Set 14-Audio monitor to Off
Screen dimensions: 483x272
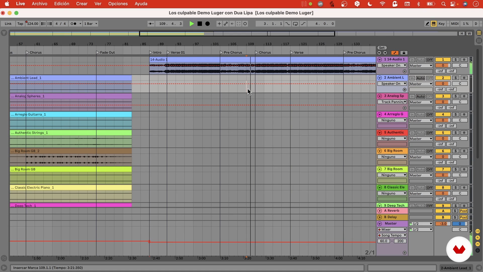(429, 60)
